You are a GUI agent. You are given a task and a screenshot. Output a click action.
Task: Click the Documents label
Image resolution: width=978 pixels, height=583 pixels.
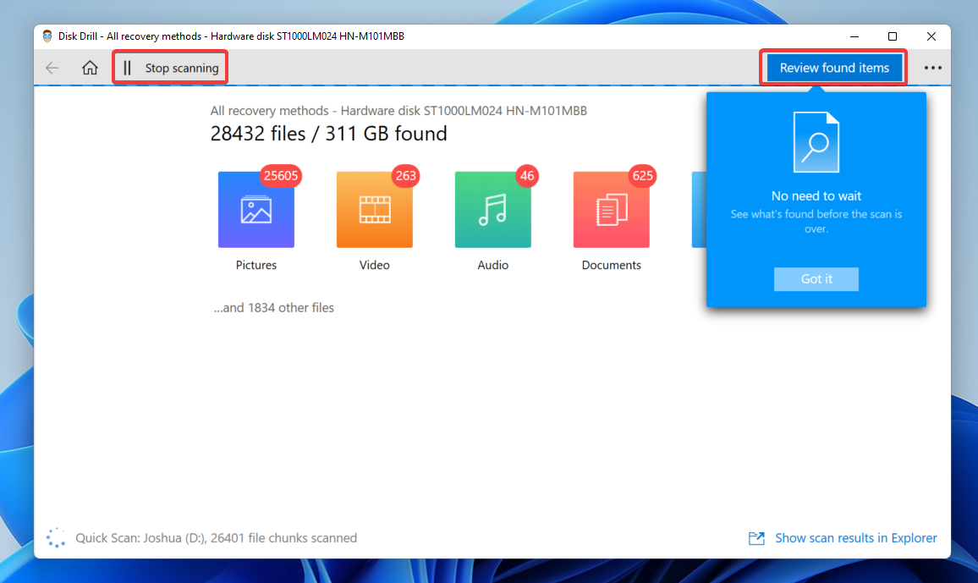[612, 265]
